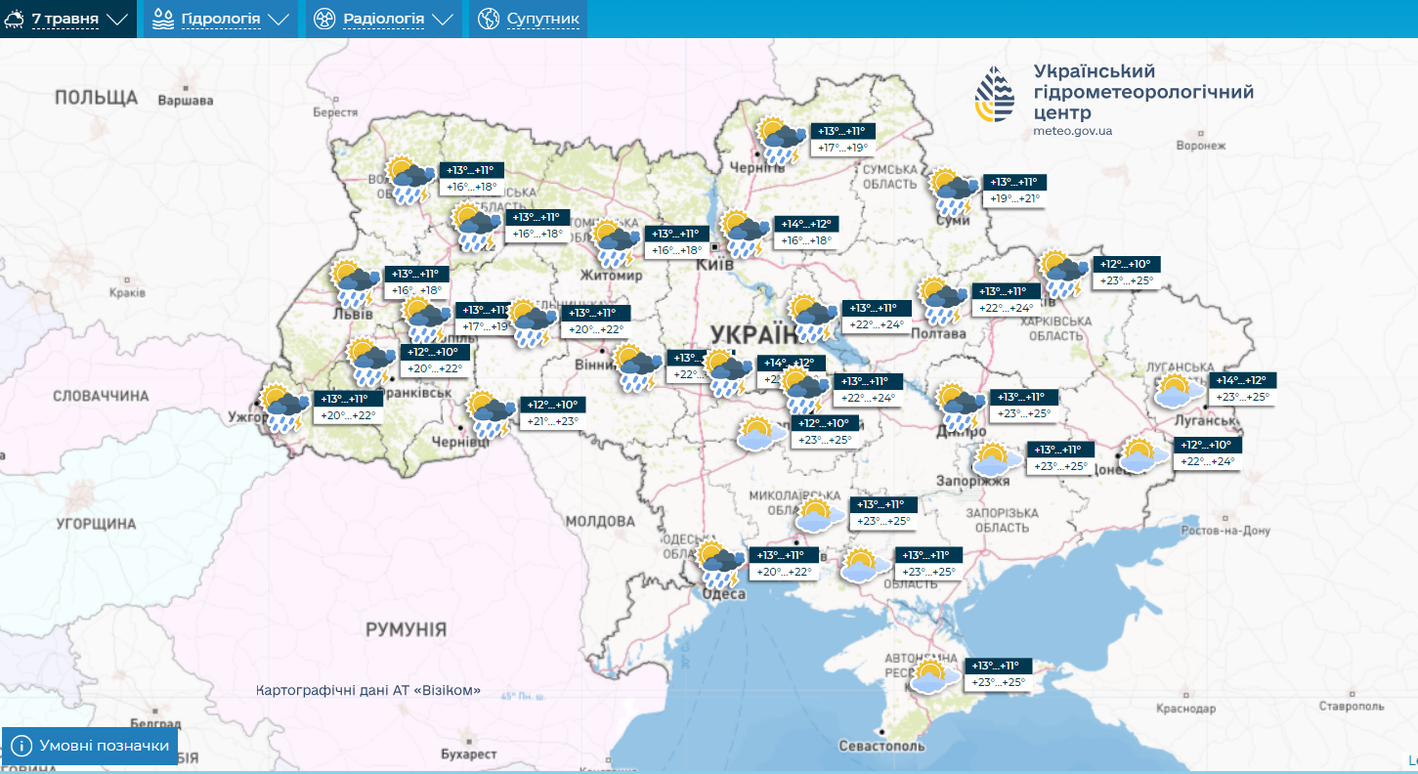The image size is (1418, 774).
Task: Switch to the Супутник view
Action: [542, 19]
